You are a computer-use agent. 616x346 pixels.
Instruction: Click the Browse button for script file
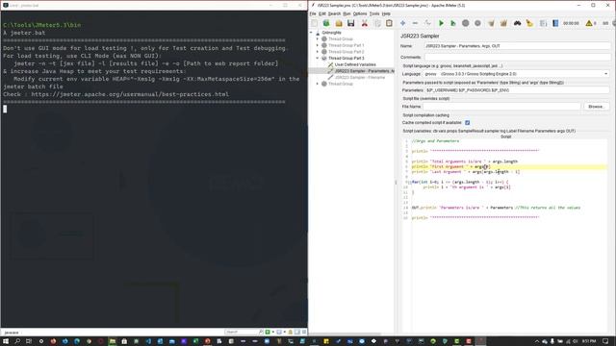596,107
